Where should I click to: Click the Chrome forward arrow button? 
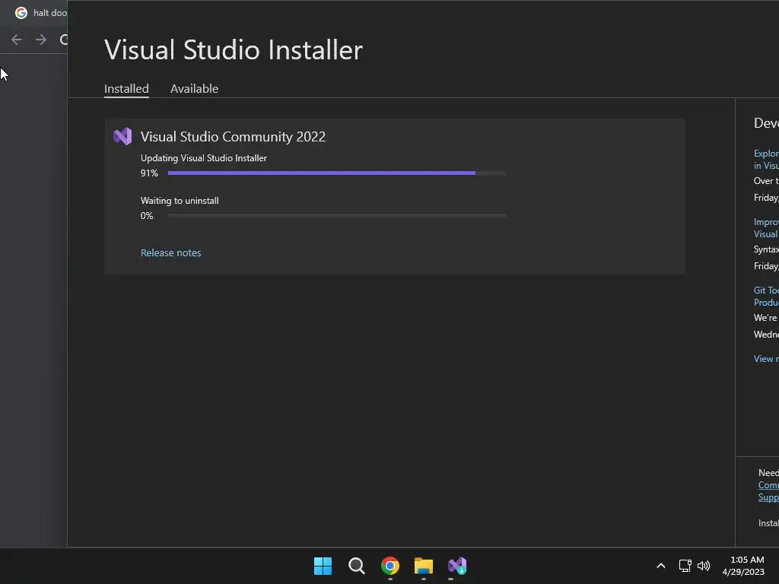pos(41,40)
